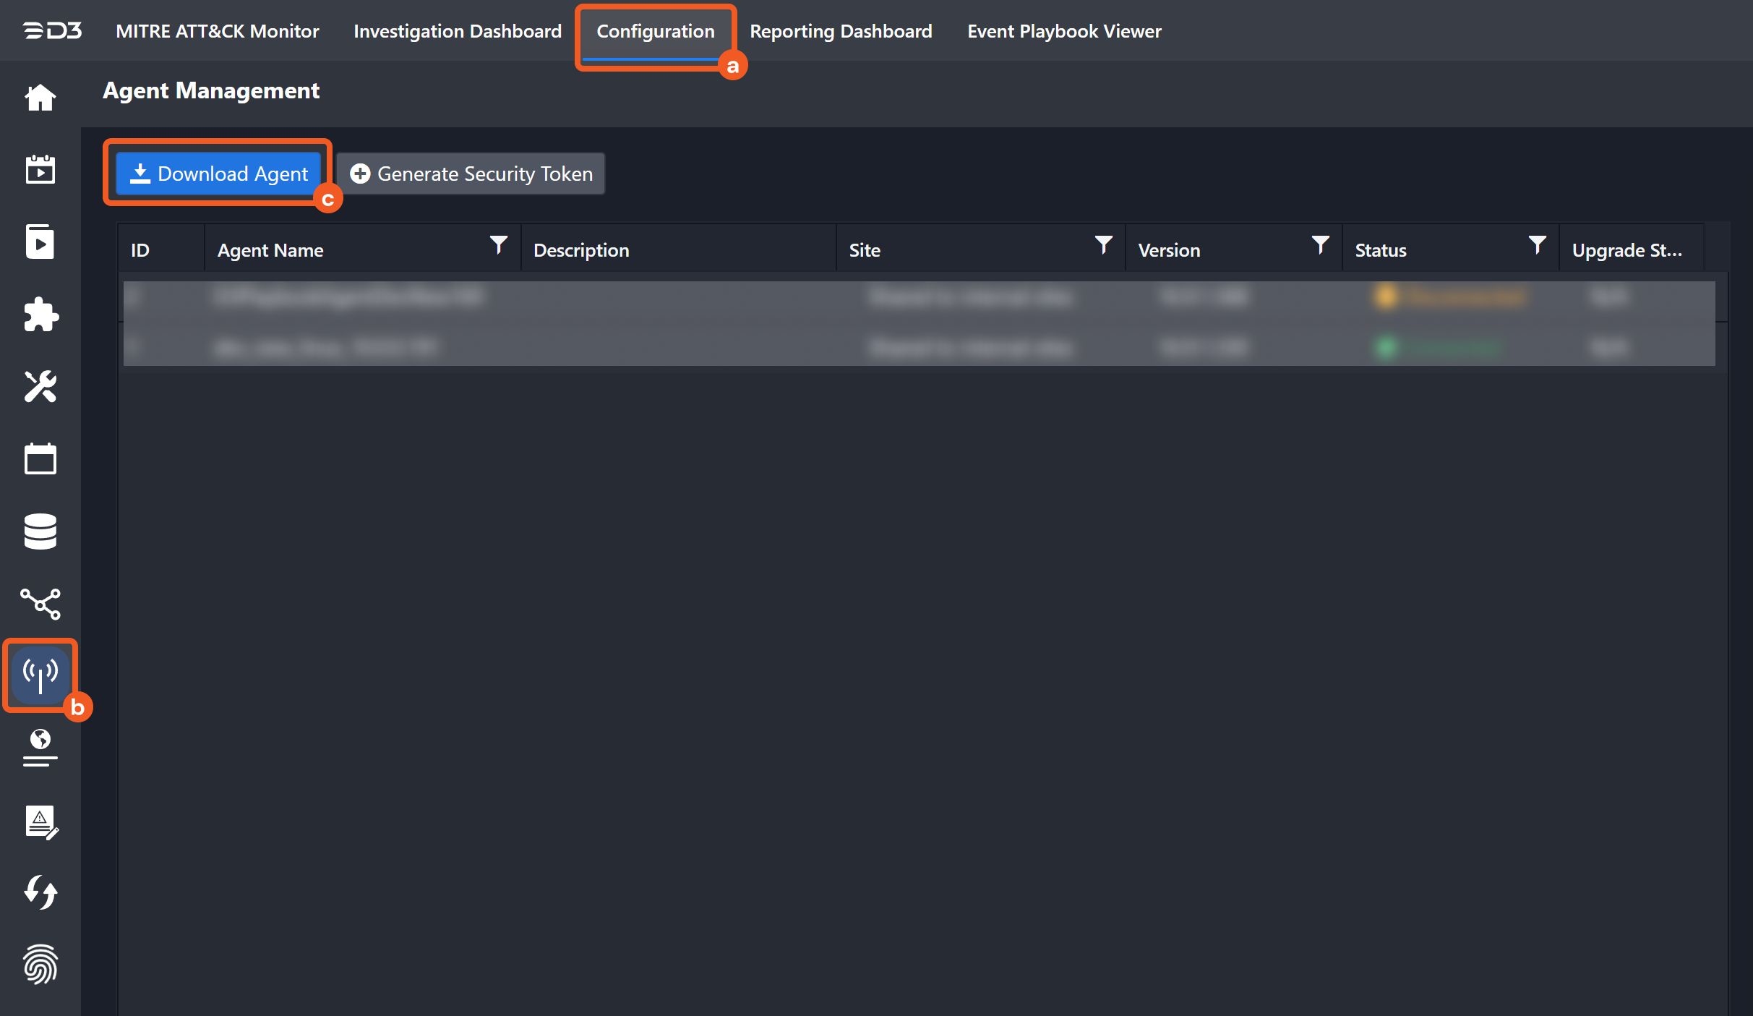
Task: Open the database stack icon
Action: pyautogui.click(x=40, y=532)
